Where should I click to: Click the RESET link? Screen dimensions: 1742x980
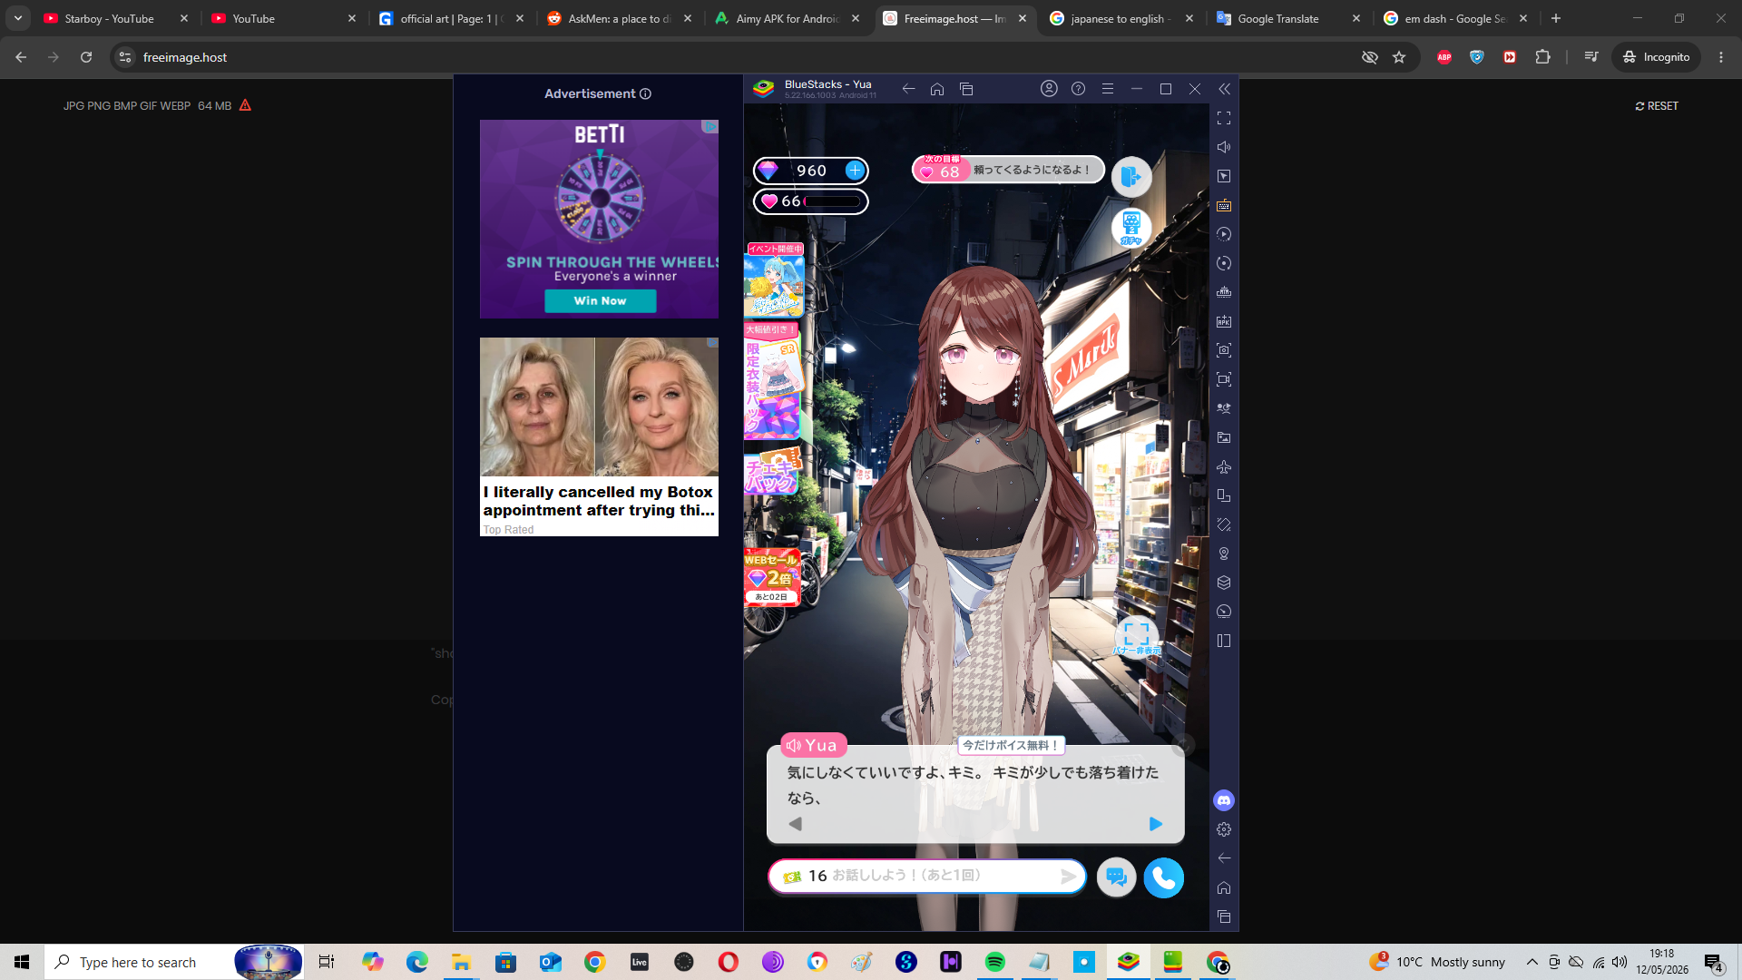[1657, 106]
